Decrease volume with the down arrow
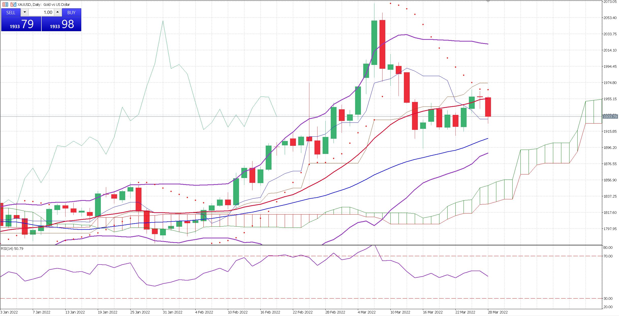The width and height of the screenshot is (619, 316). pyautogui.click(x=25, y=12)
